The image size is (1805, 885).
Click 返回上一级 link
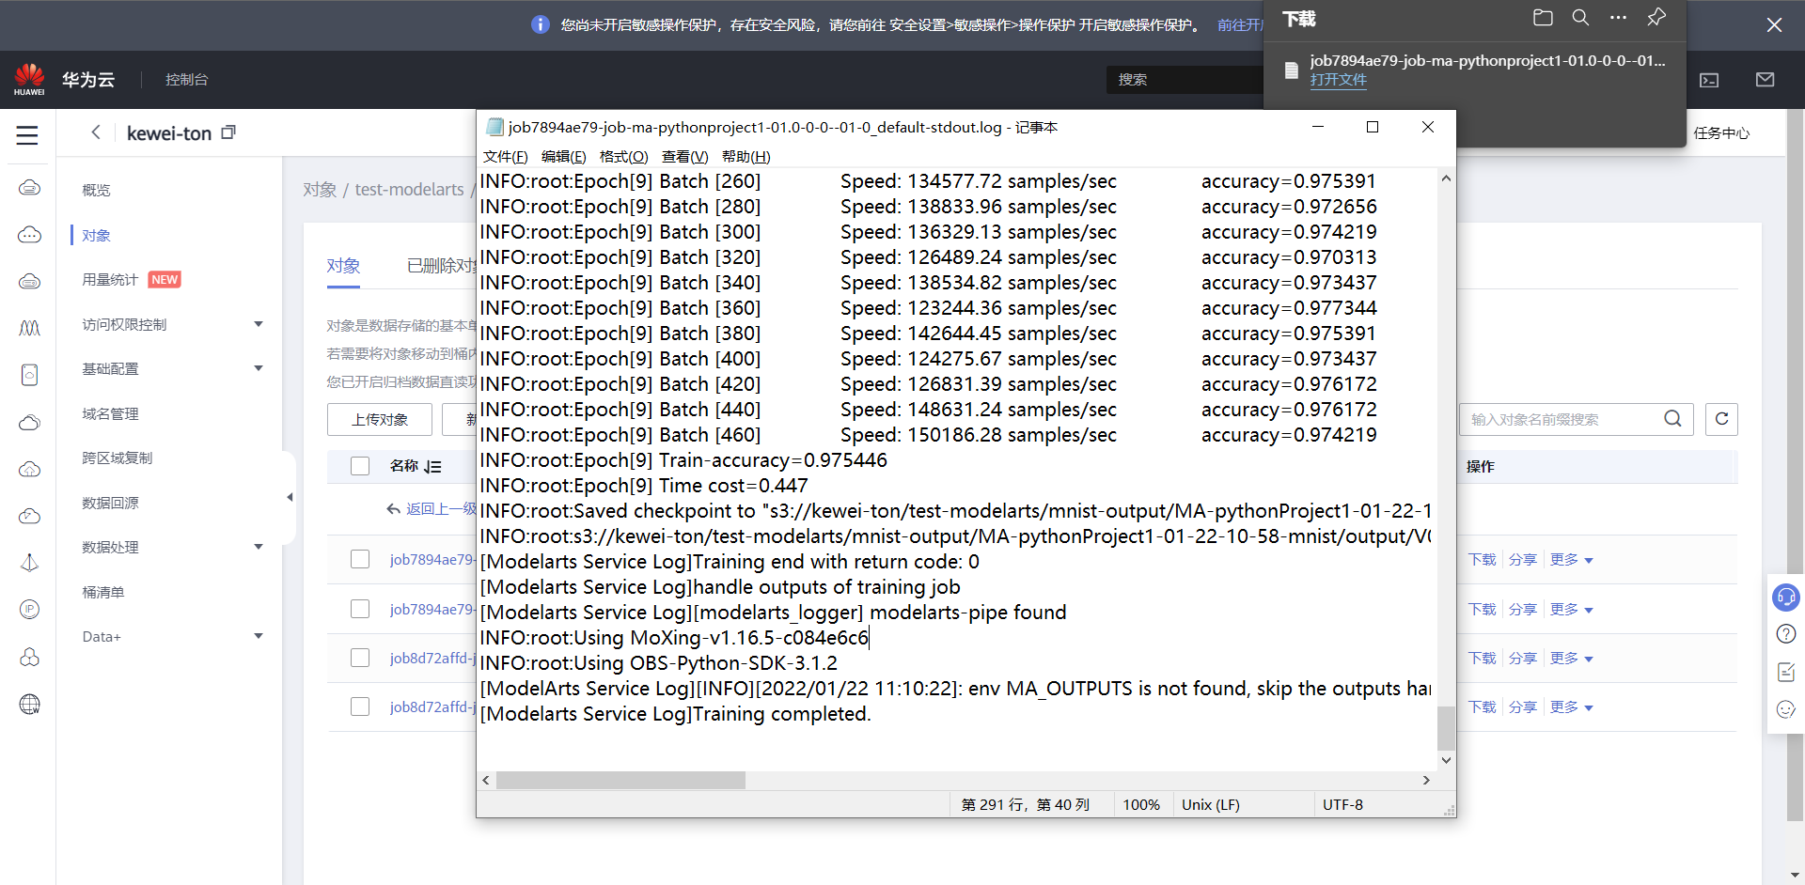432,508
